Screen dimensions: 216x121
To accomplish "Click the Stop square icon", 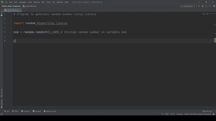I will coord(210,6).
